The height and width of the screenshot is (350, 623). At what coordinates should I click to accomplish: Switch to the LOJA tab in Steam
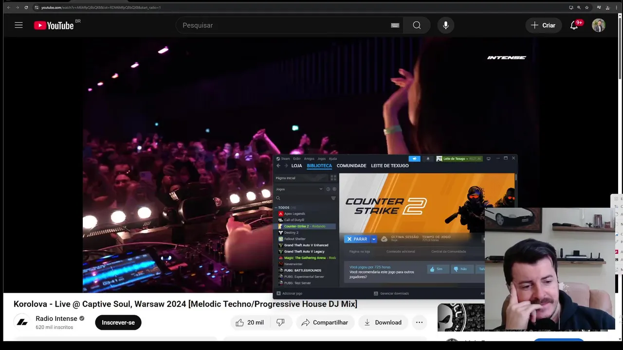click(x=296, y=166)
